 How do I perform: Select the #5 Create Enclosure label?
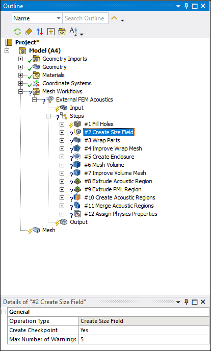(x=109, y=157)
